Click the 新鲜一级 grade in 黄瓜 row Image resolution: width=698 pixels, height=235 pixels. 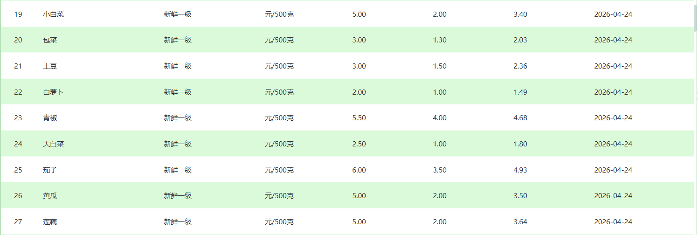(x=178, y=196)
